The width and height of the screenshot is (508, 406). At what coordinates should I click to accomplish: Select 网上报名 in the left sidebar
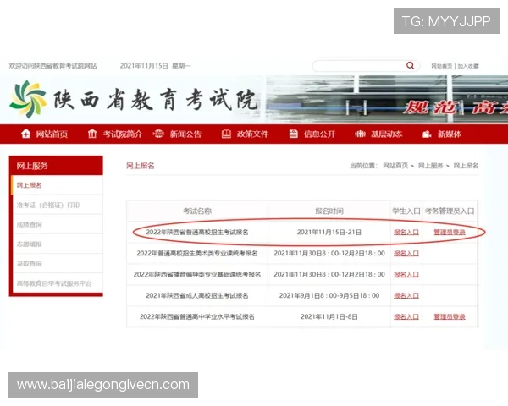(57, 185)
